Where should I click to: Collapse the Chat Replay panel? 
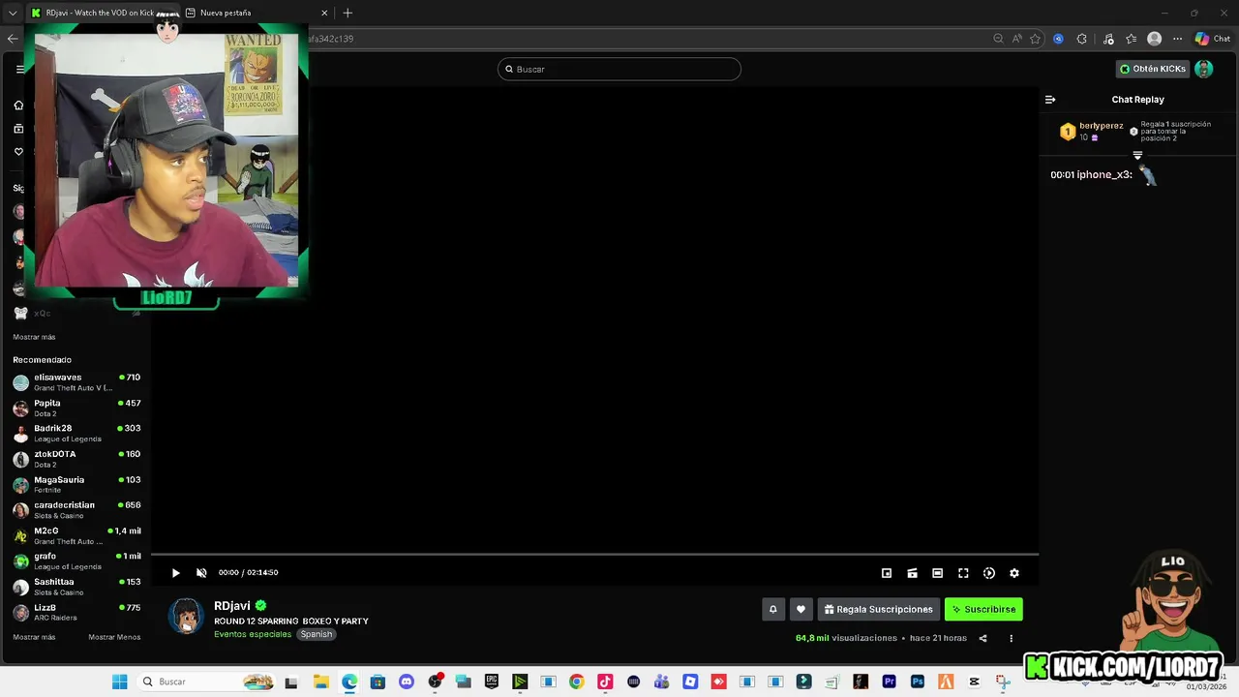[x=1050, y=99]
